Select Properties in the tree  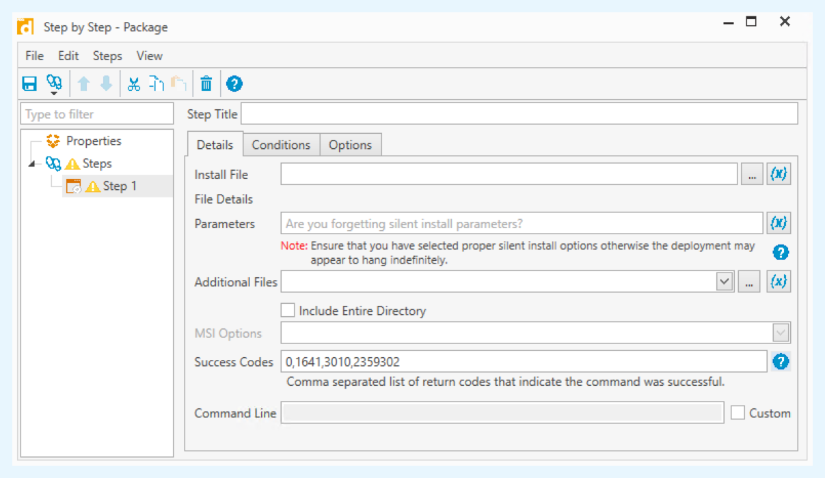click(x=94, y=141)
